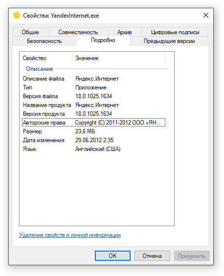
Task: Click the 29.06.2012 2:35 date value
Action: click(94, 140)
